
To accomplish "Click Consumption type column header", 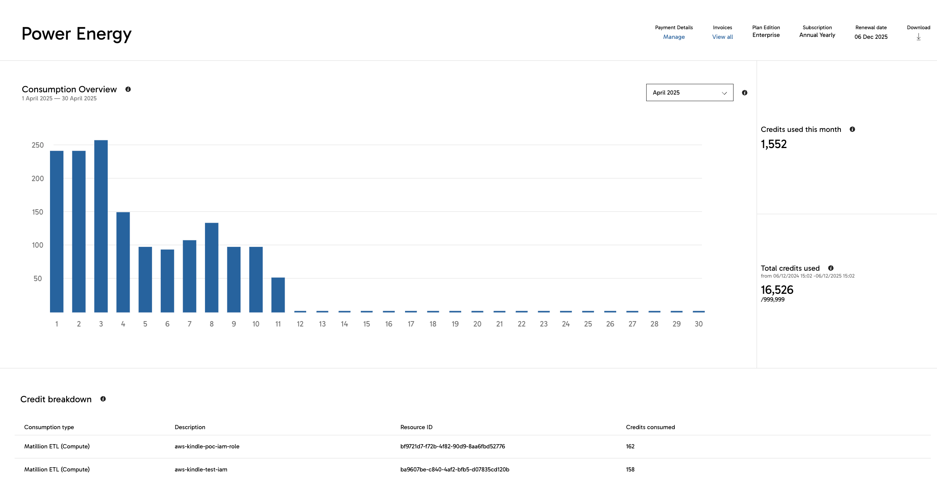I will [x=49, y=427].
